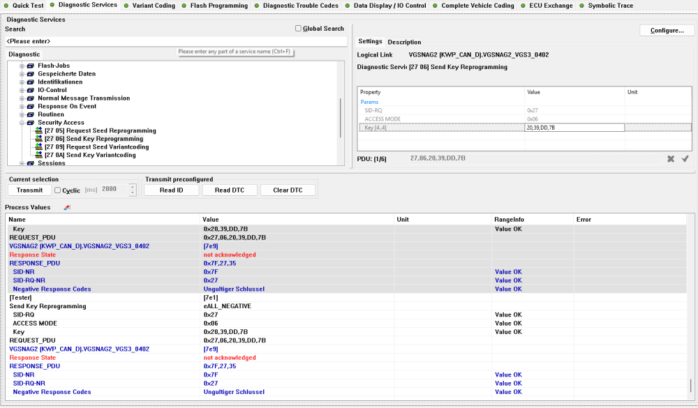Show the Description tab
Viewport: 698px width, 408px height.
coord(404,42)
